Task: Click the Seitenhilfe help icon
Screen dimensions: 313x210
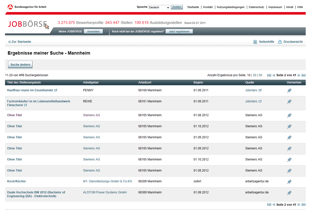Action: pos(255,42)
